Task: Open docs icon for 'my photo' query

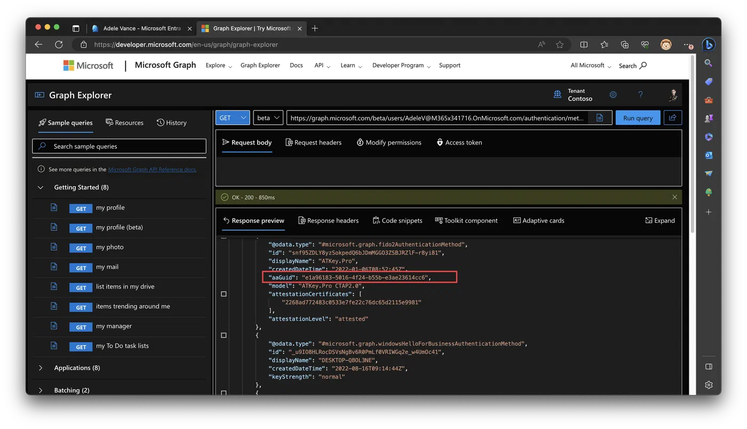Action: pos(54,247)
